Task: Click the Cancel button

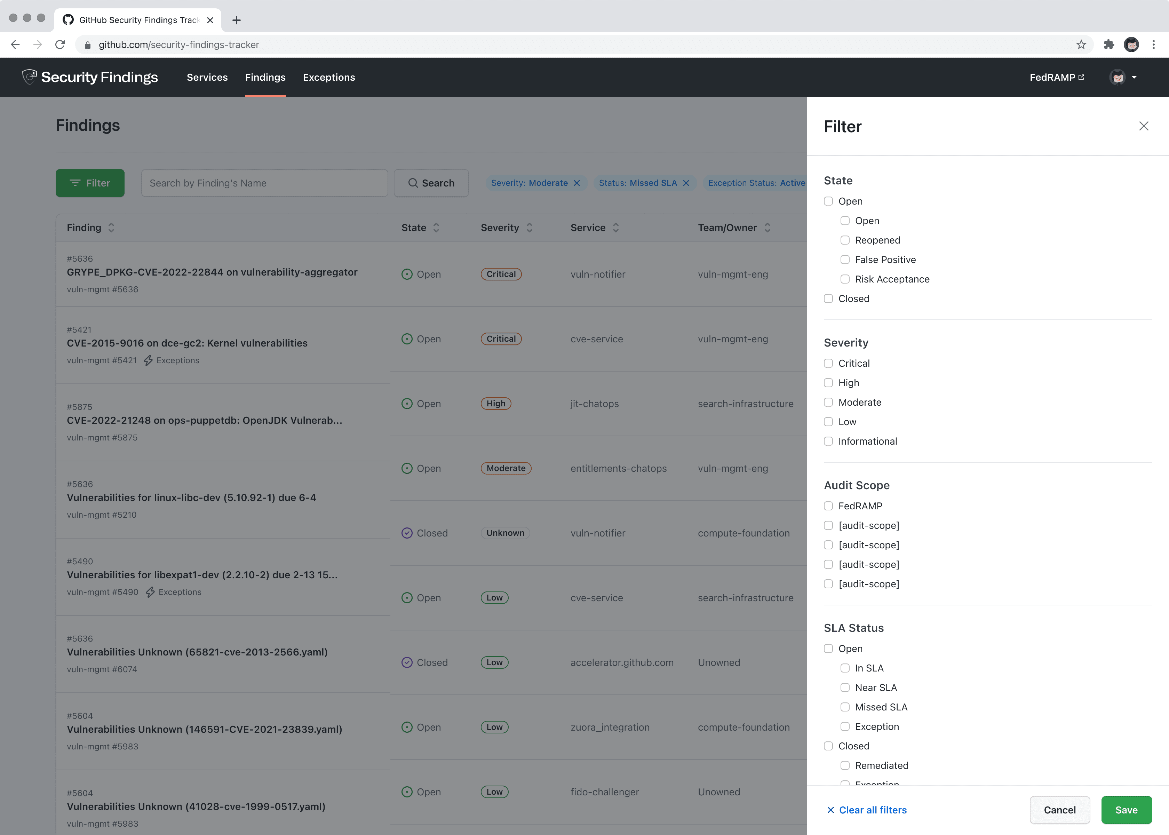Action: [1059, 810]
